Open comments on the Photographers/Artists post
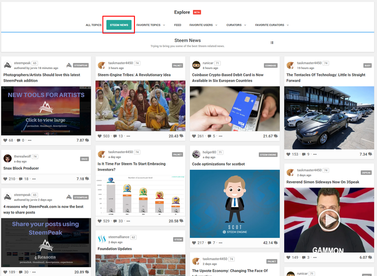This screenshot has width=377, height=276. click(19, 140)
